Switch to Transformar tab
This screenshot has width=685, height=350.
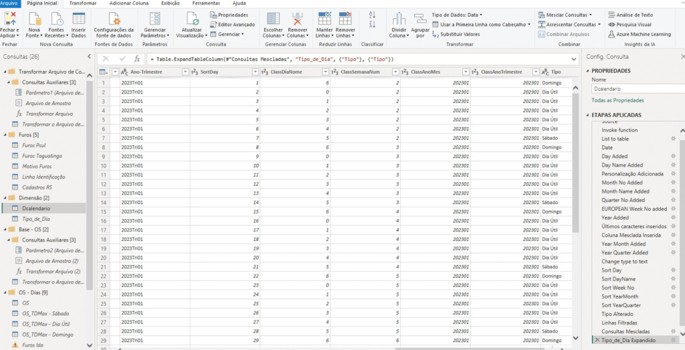82,3
